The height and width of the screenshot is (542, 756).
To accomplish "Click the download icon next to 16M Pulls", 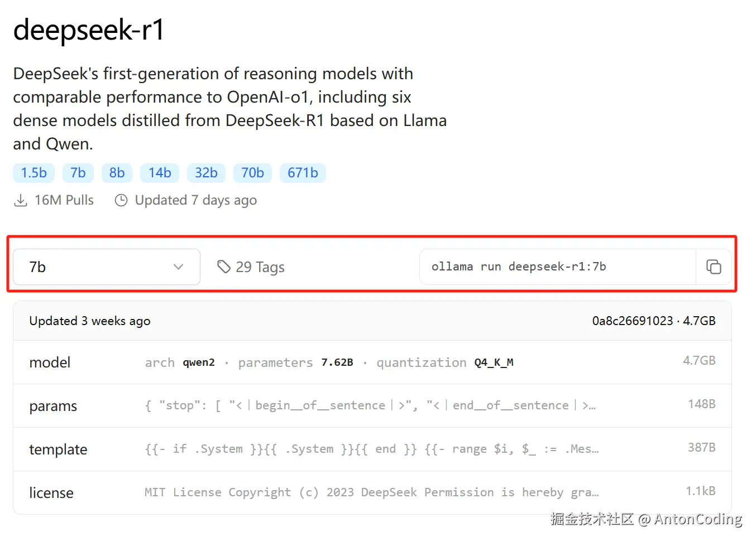I will coord(21,200).
